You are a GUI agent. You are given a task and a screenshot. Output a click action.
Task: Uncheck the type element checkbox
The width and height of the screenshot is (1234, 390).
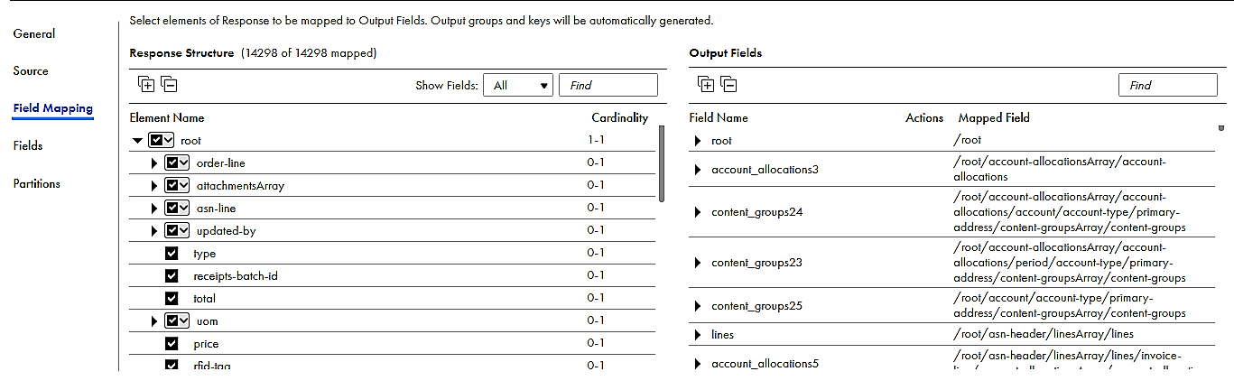(x=172, y=254)
